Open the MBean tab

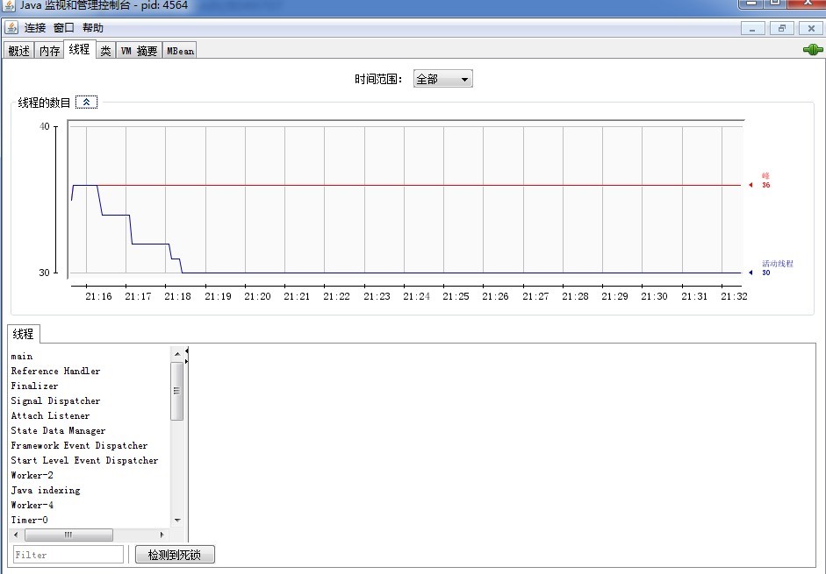tap(180, 51)
